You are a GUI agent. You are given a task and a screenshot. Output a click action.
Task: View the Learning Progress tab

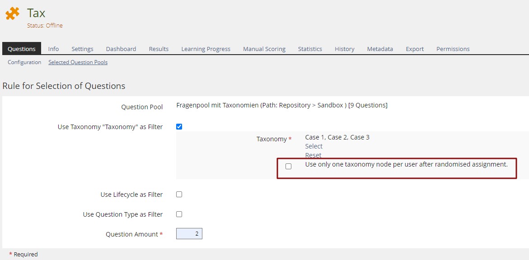206,49
